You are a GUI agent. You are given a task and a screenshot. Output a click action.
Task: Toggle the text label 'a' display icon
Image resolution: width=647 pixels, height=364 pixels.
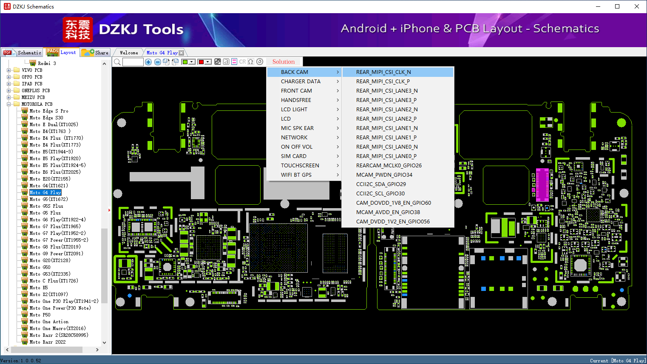[226, 62]
